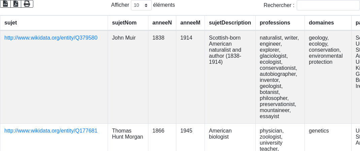Export the table as CSV file
This screenshot has height=151, width=360.
tap(5, 4)
